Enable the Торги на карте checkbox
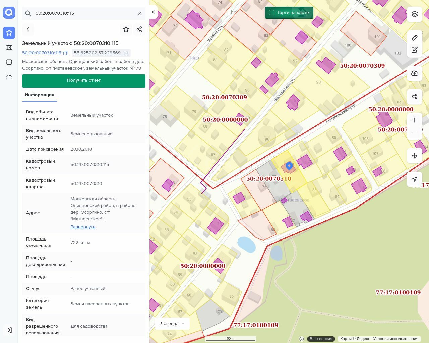The image size is (429, 343). coord(272,13)
